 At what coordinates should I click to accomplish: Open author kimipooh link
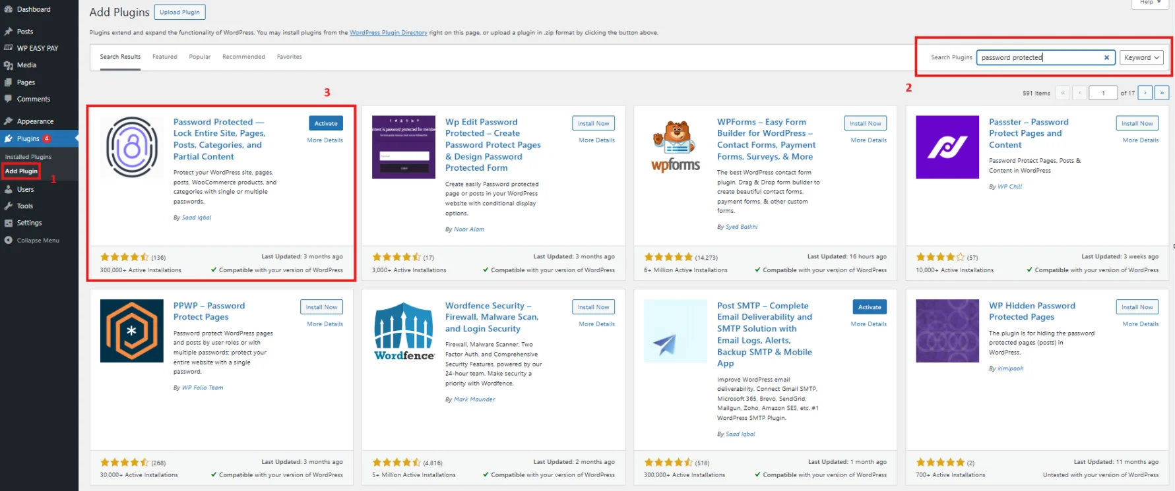[1011, 369]
